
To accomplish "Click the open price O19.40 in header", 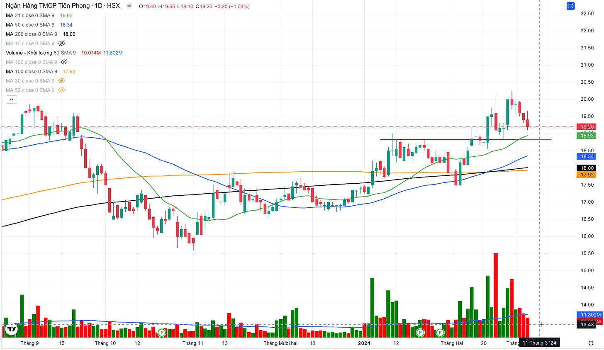I will point(147,6).
